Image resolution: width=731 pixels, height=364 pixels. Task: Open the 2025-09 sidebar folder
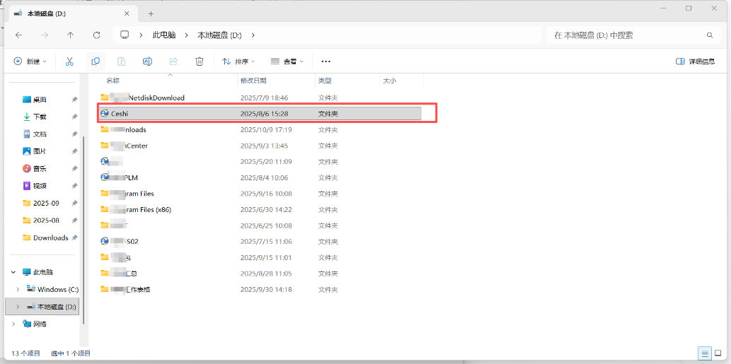point(46,203)
